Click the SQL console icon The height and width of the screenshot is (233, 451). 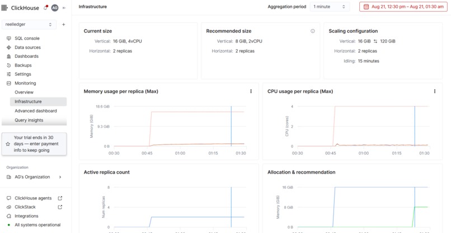8,38
